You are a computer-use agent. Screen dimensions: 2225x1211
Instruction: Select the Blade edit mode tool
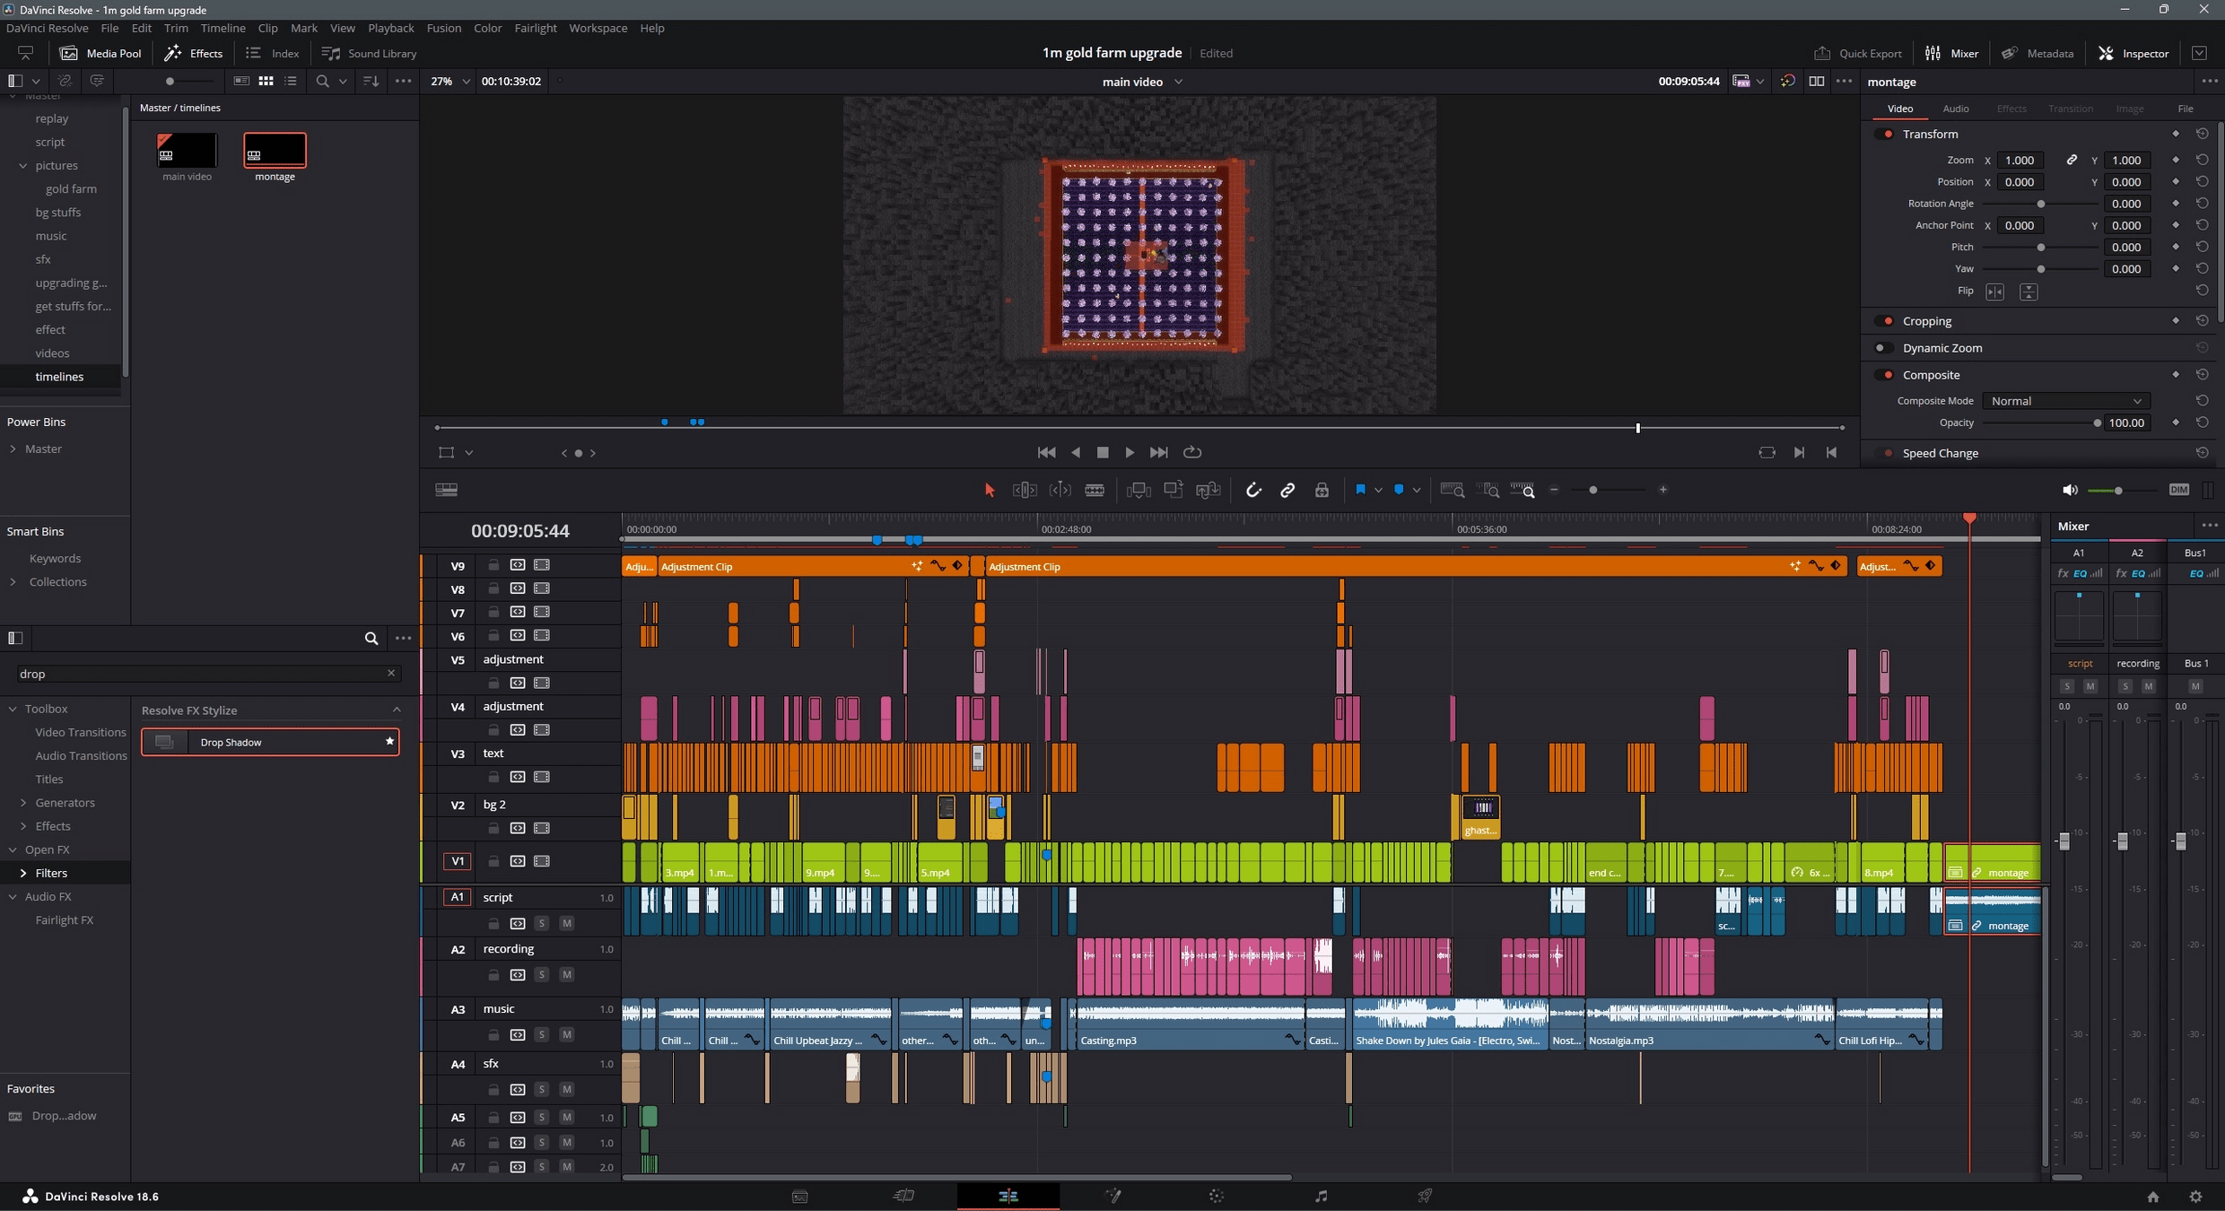point(1095,490)
